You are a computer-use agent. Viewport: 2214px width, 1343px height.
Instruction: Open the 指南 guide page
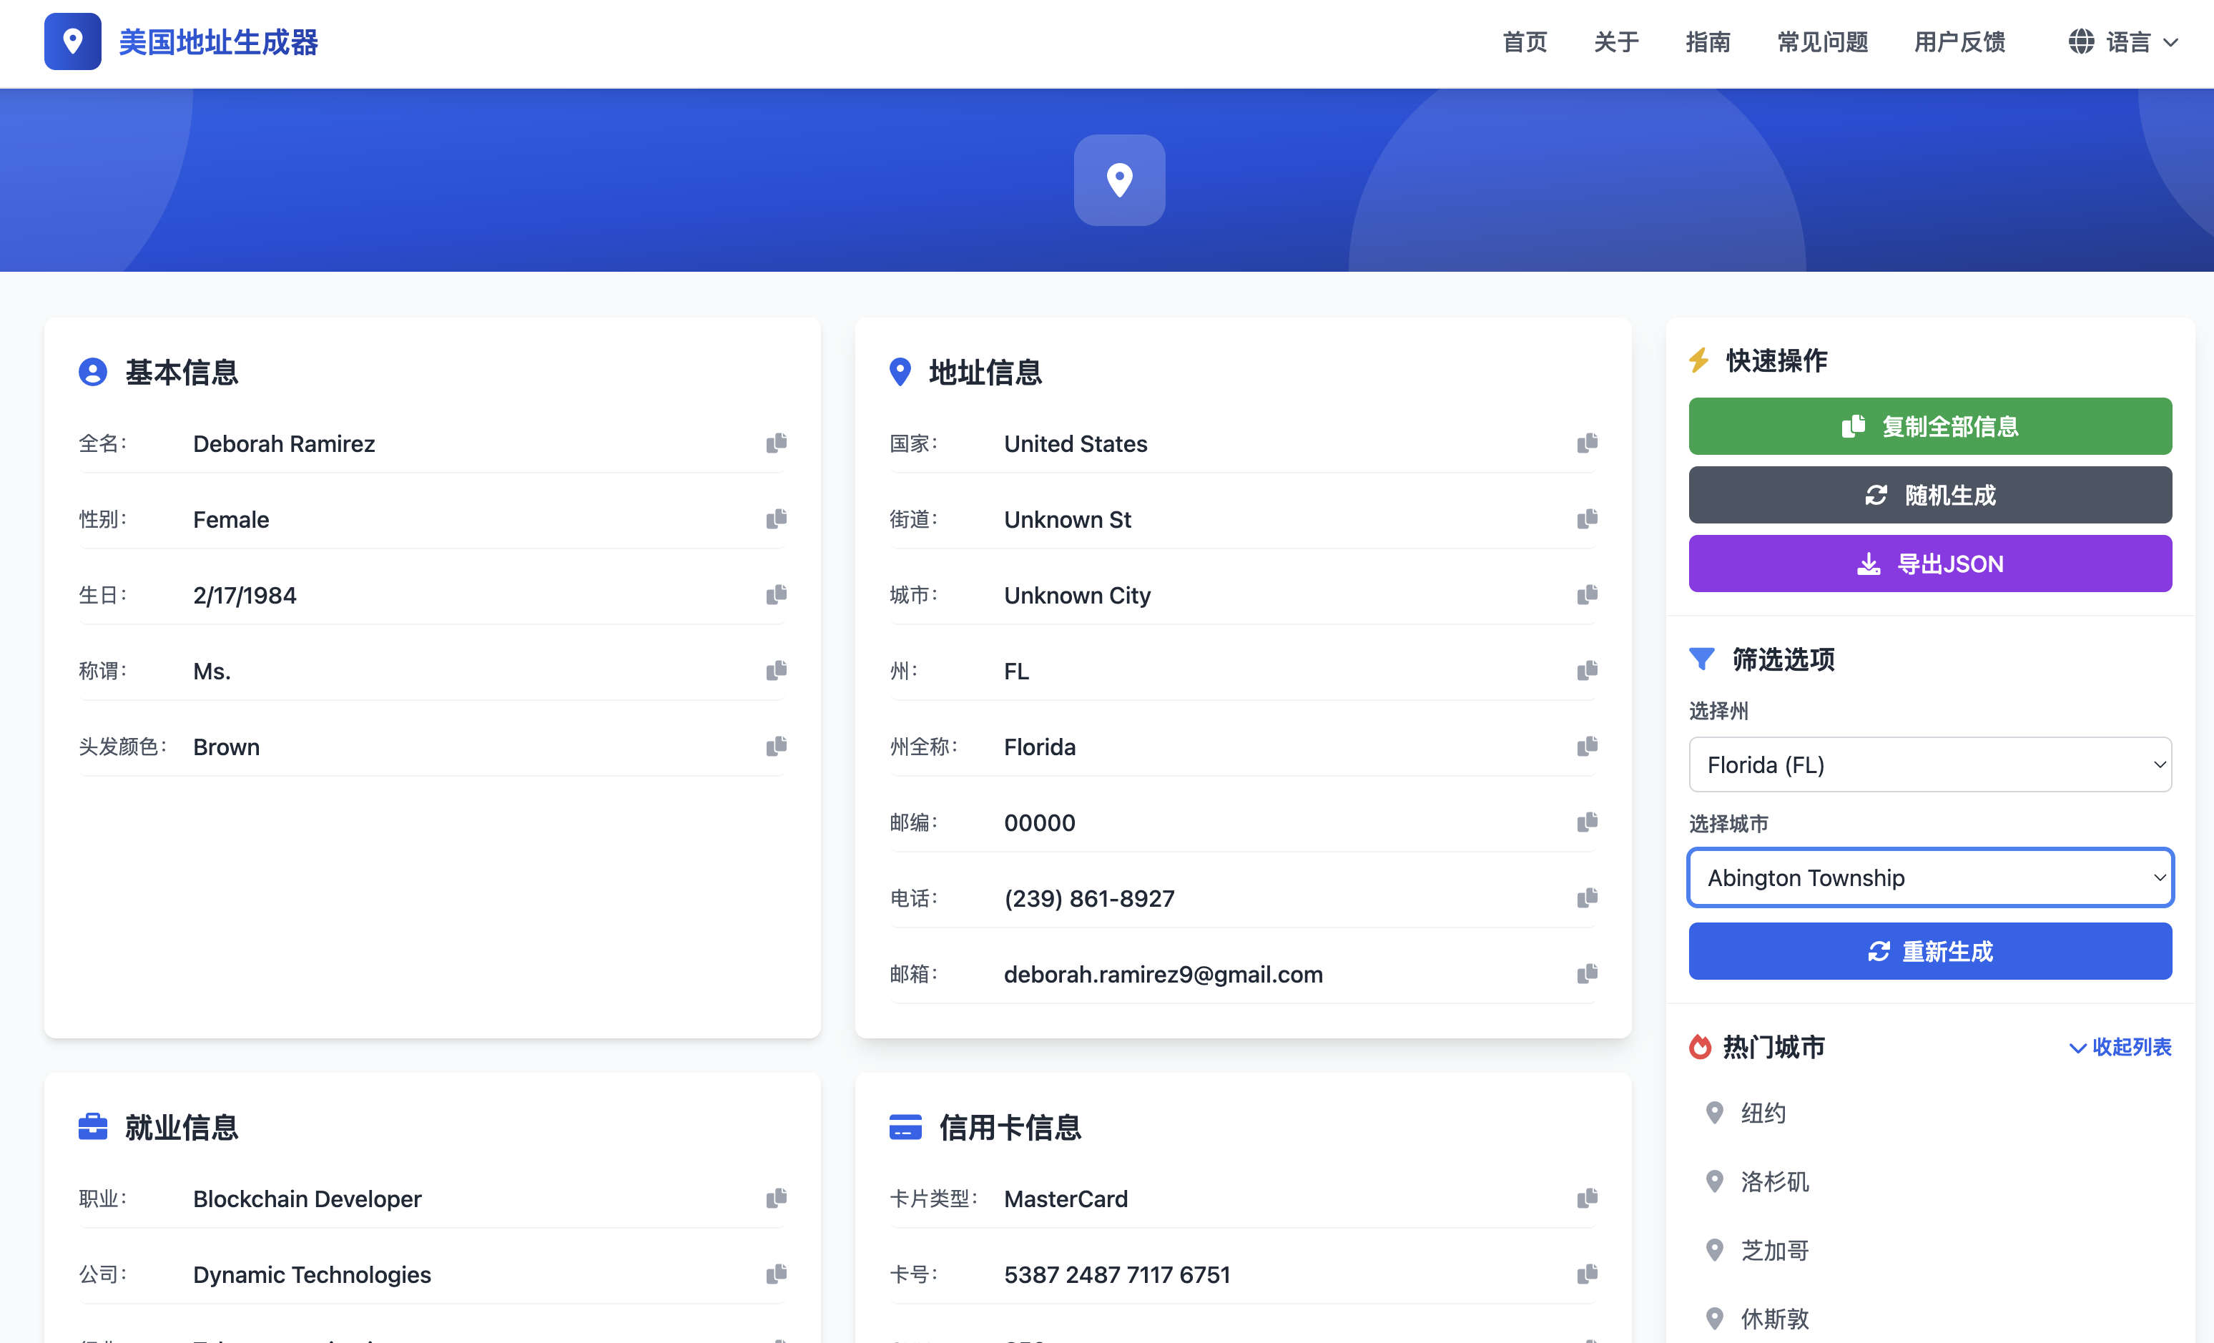(x=1707, y=41)
